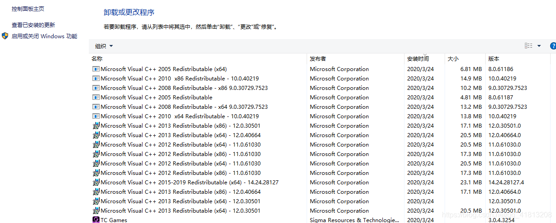The image size is (556, 223).
Task: Click the 13.8 MB size cell
Action: [x=471, y=116]
